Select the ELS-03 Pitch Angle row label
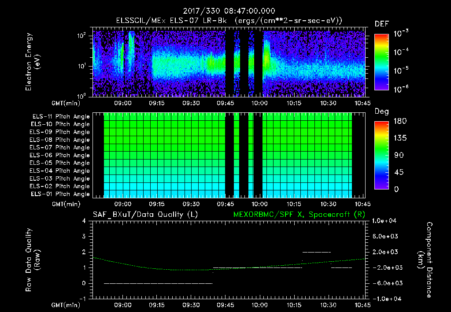 click(x=60, y=179)
